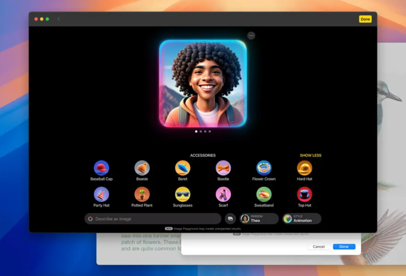This screenshot has width=406, height=276.
Task: Open the Person Theo selector
Action: click(x=259, y=219)
